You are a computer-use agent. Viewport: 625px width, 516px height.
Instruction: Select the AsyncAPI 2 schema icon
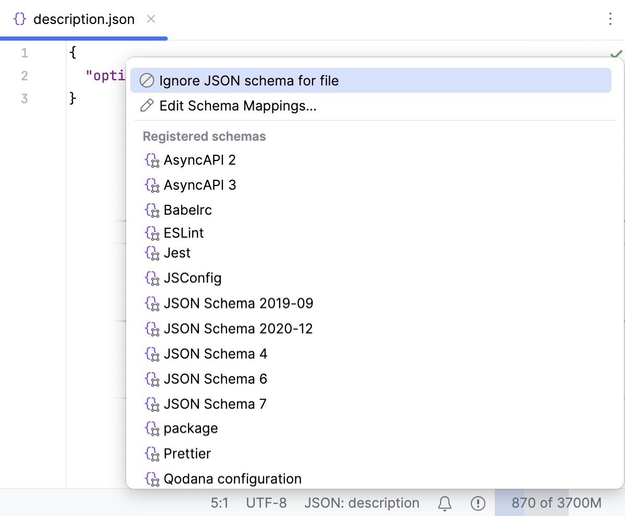[x=152, y=161]
